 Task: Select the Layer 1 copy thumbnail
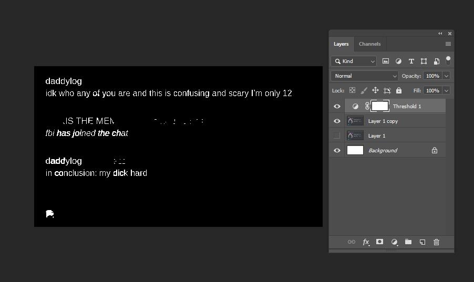click(x=355, y=121)
